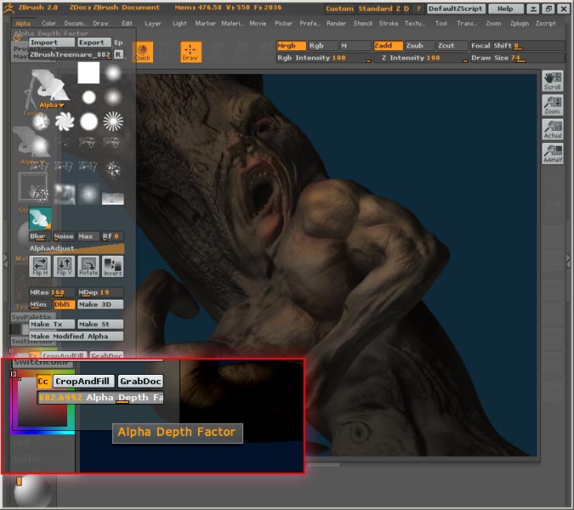Click the Scroll canvas icon

[x=552, y=82]
